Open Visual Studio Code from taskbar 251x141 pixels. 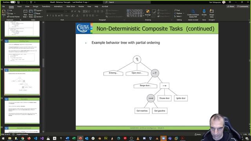tap(35, 138)
